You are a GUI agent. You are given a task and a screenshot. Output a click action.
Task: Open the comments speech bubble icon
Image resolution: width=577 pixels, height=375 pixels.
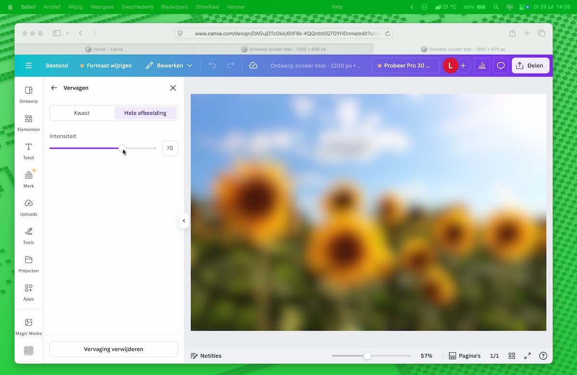[x=501, y=65]
